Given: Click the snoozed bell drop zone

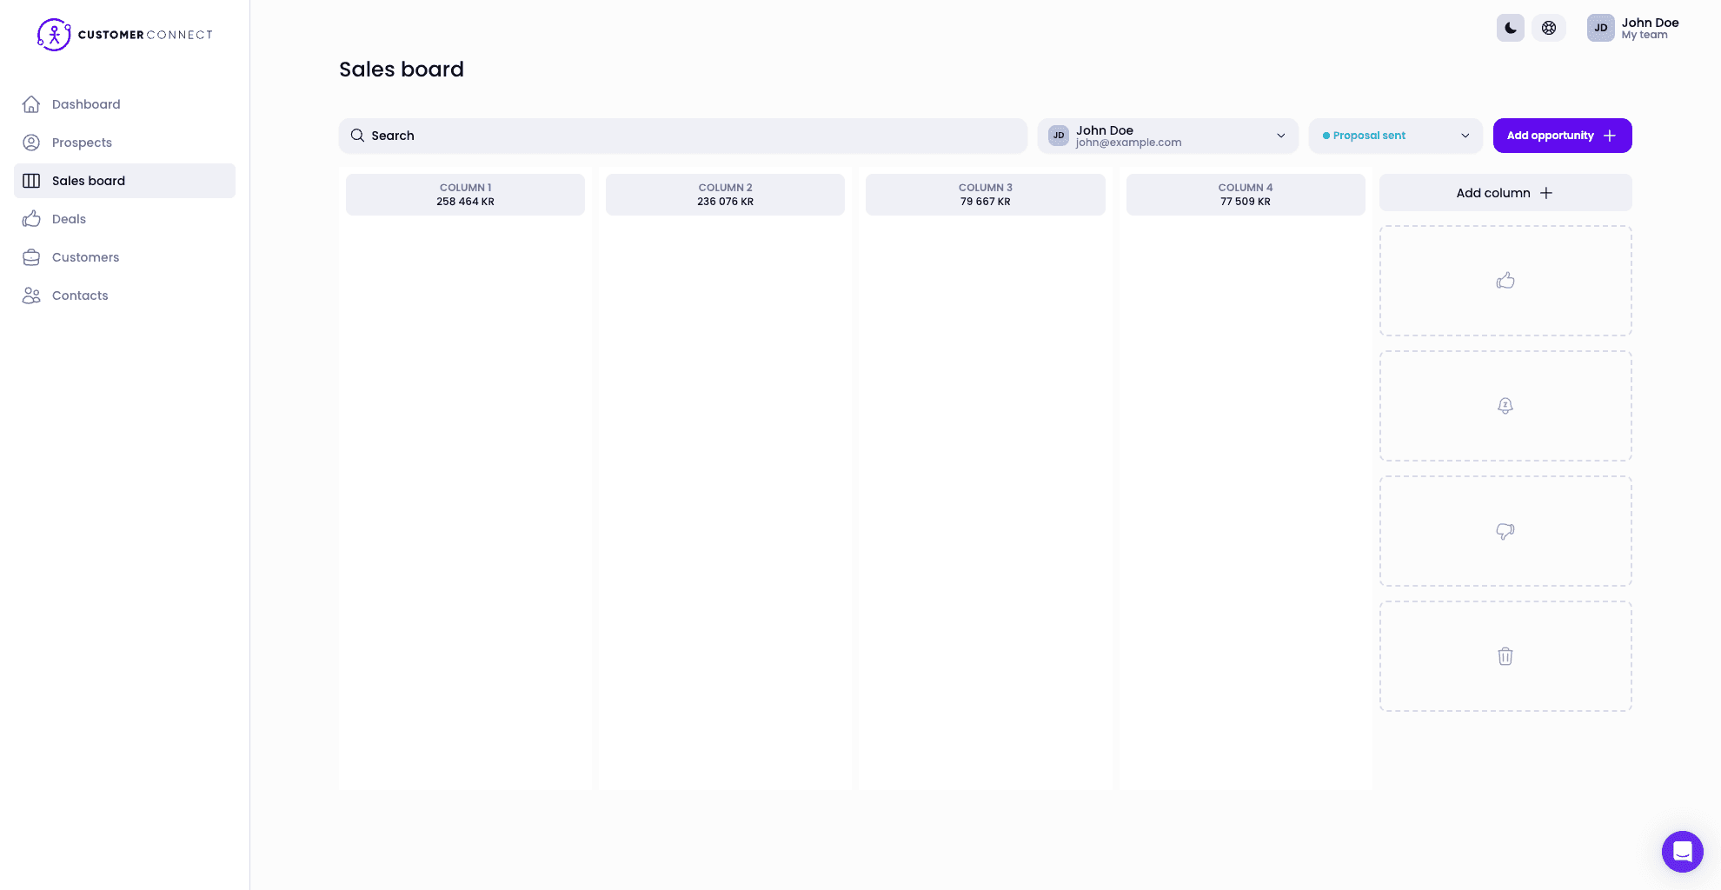Looking at the screenshot, I should (x=1505, y=406).
